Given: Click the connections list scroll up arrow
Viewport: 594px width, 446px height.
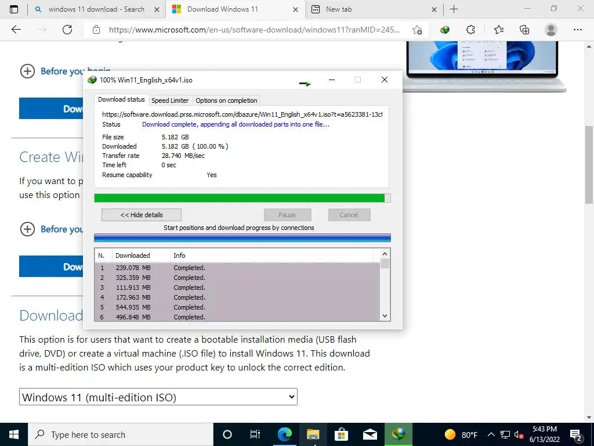Looking at the screenshot, I should tap(385, 254).
